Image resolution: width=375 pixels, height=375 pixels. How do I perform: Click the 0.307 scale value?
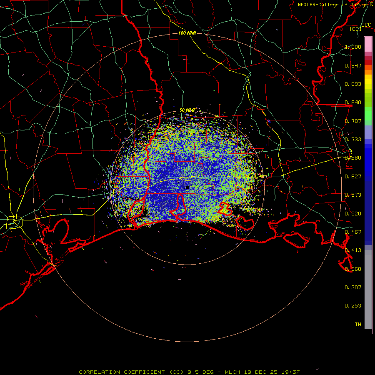(x=353, y=287)
